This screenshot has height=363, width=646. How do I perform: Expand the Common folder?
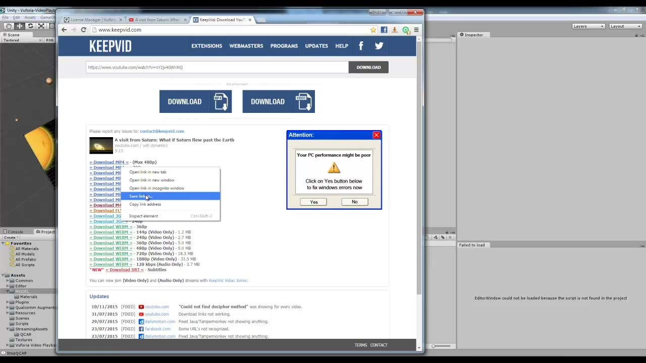click(8, 281)
